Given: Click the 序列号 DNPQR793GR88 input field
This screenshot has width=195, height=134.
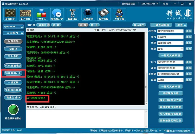Looking at the screenshot, I should click(170, 31).
